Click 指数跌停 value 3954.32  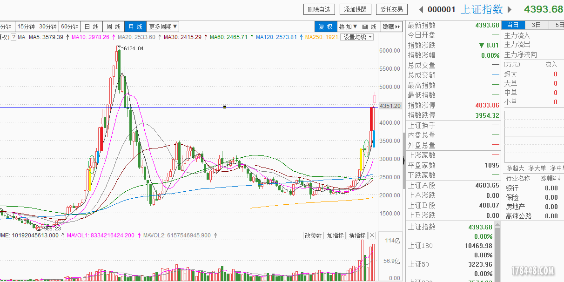(x=487, y=115)
